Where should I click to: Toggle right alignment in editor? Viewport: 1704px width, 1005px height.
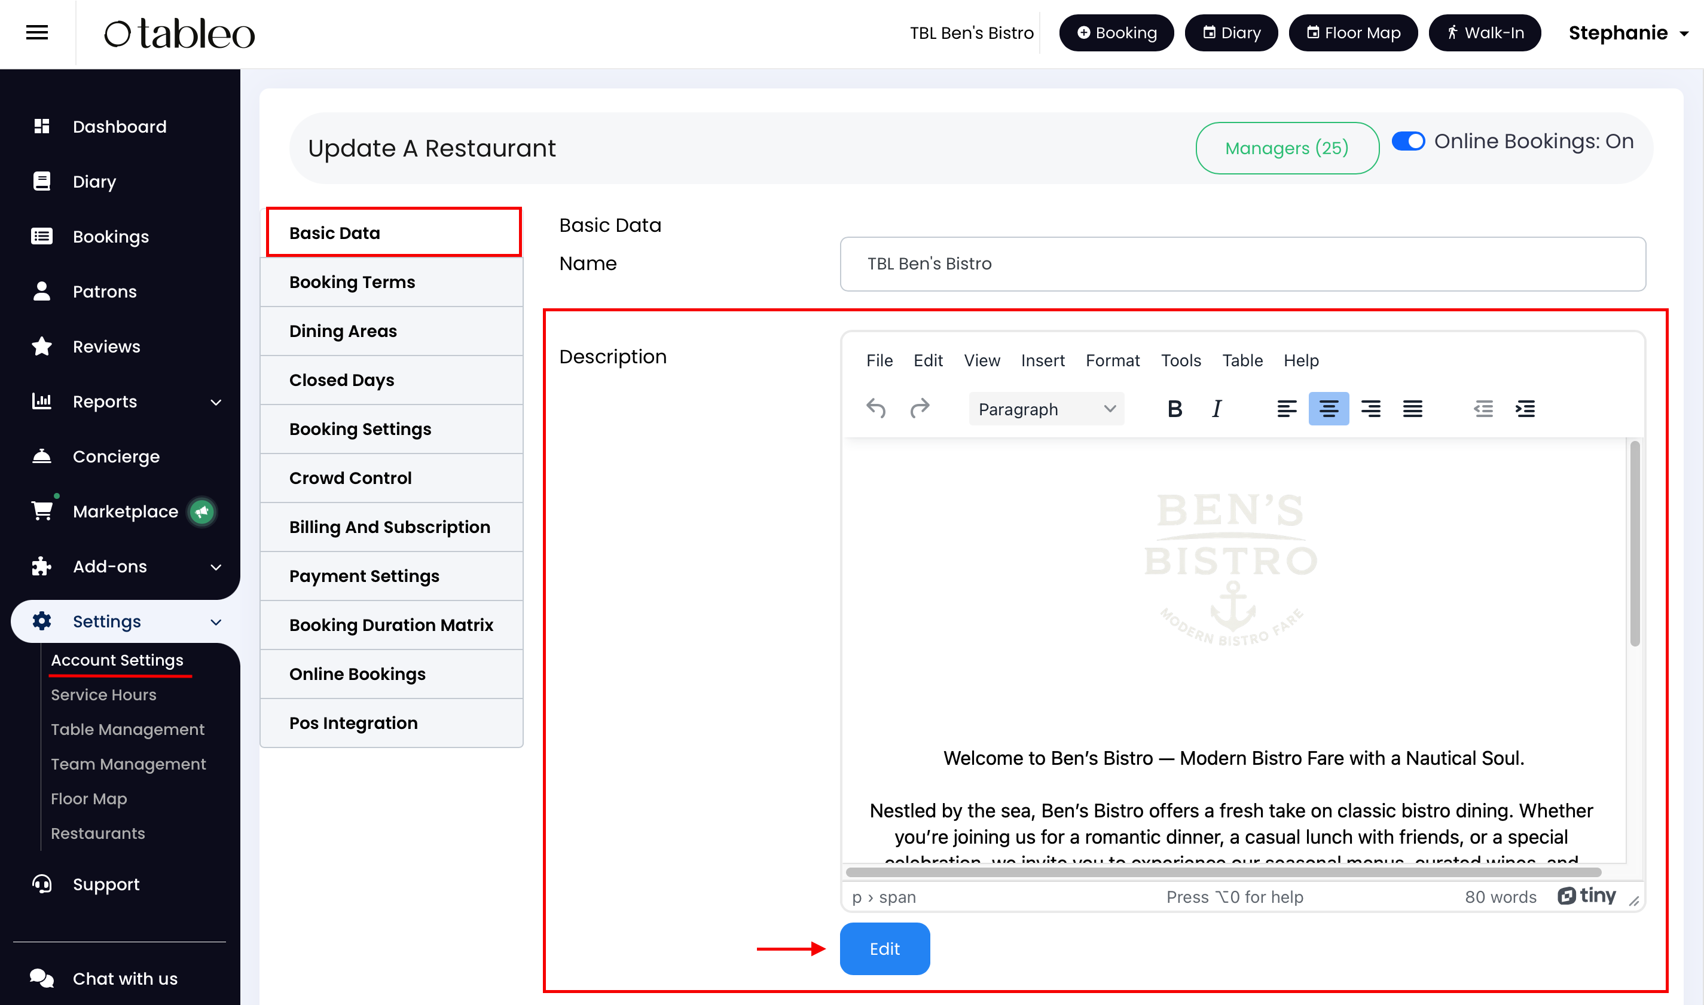(1370, 408)
